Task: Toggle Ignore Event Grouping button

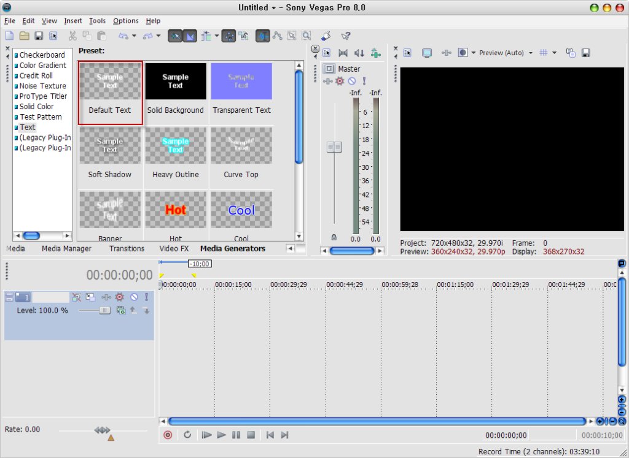Action: tap(243, 36)
